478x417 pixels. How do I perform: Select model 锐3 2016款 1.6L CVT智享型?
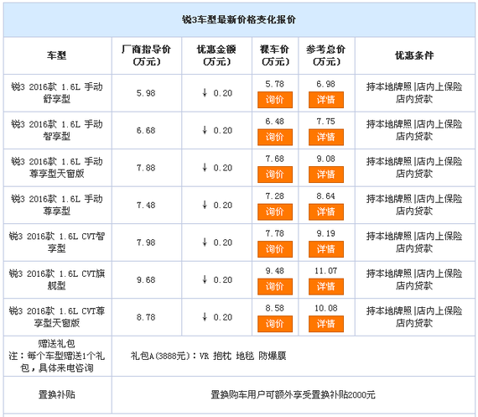(57, 242)
